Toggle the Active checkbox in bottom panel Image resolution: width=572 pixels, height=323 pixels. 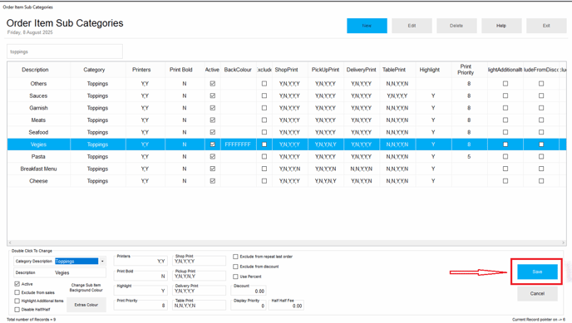17,284
